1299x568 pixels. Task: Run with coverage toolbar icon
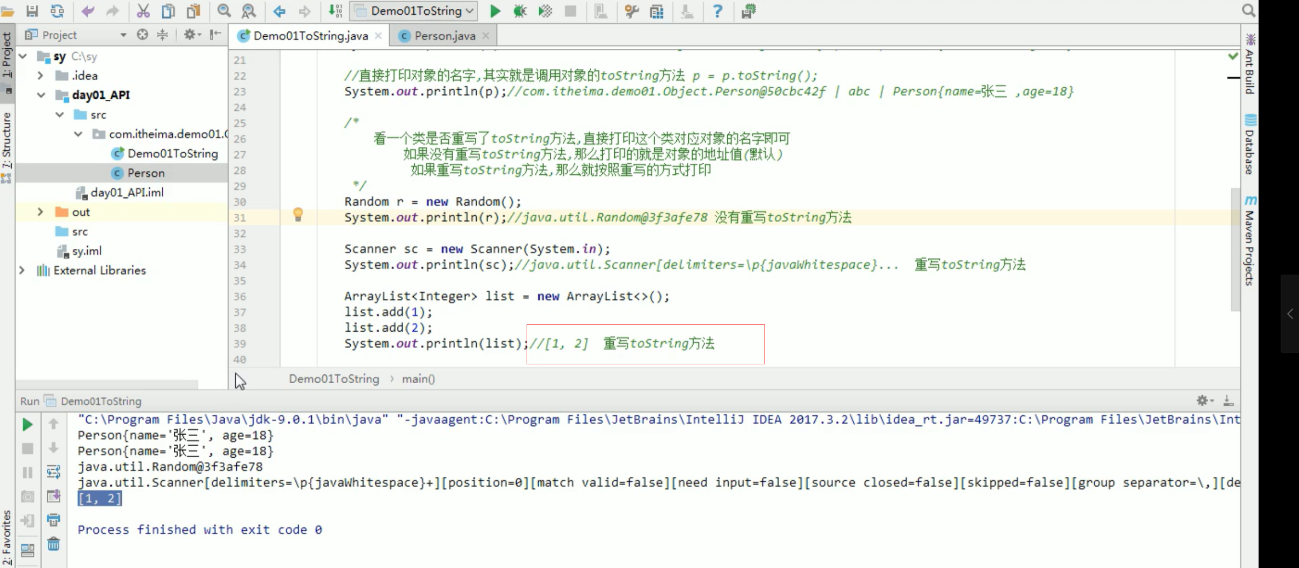point(545,11)
